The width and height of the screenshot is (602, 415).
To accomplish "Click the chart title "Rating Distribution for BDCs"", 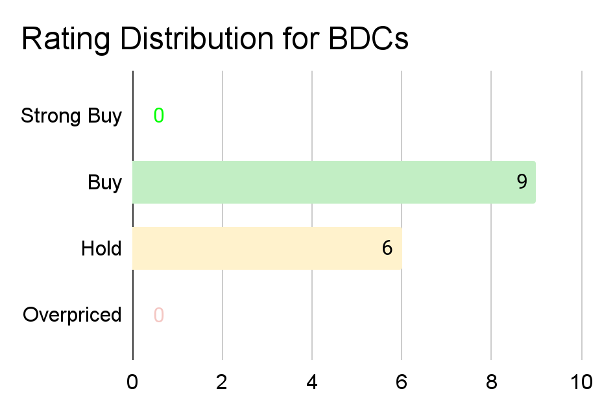I will [215, 40].
